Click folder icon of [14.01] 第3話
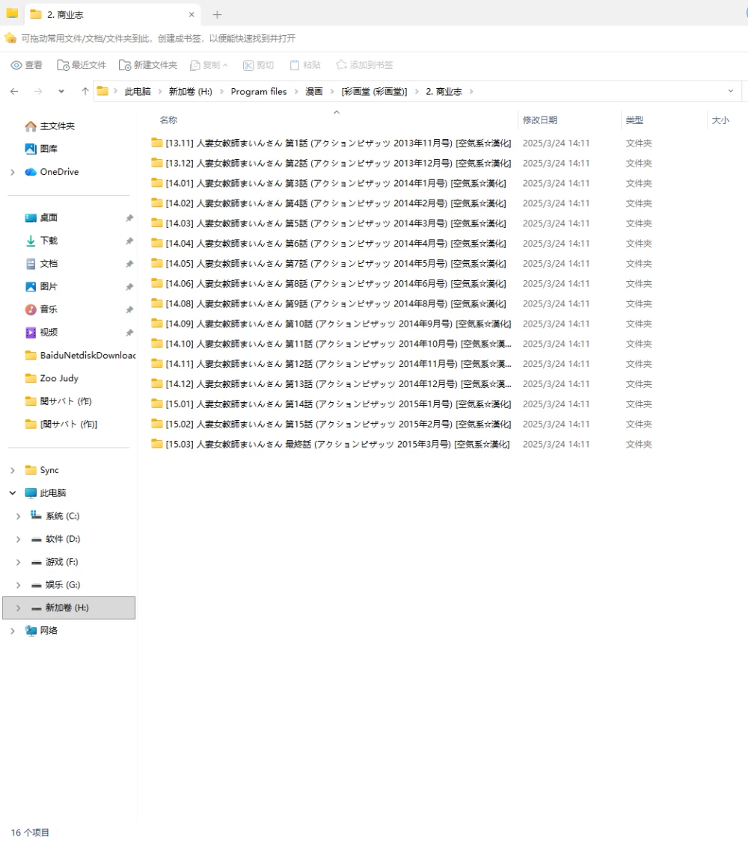748x843 pixels. click(x=156, y=183)
